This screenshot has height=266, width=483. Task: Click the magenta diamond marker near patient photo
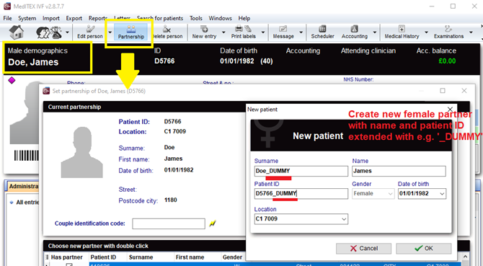(12, 81)
